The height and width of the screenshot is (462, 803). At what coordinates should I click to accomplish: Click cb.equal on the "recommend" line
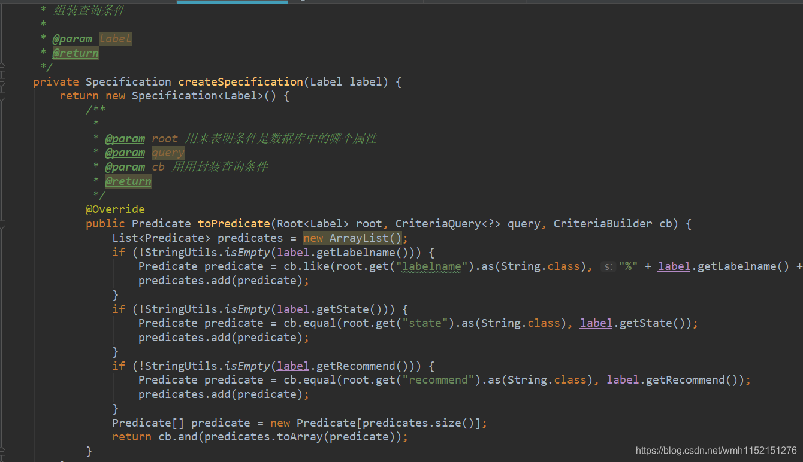coord(310,380)
